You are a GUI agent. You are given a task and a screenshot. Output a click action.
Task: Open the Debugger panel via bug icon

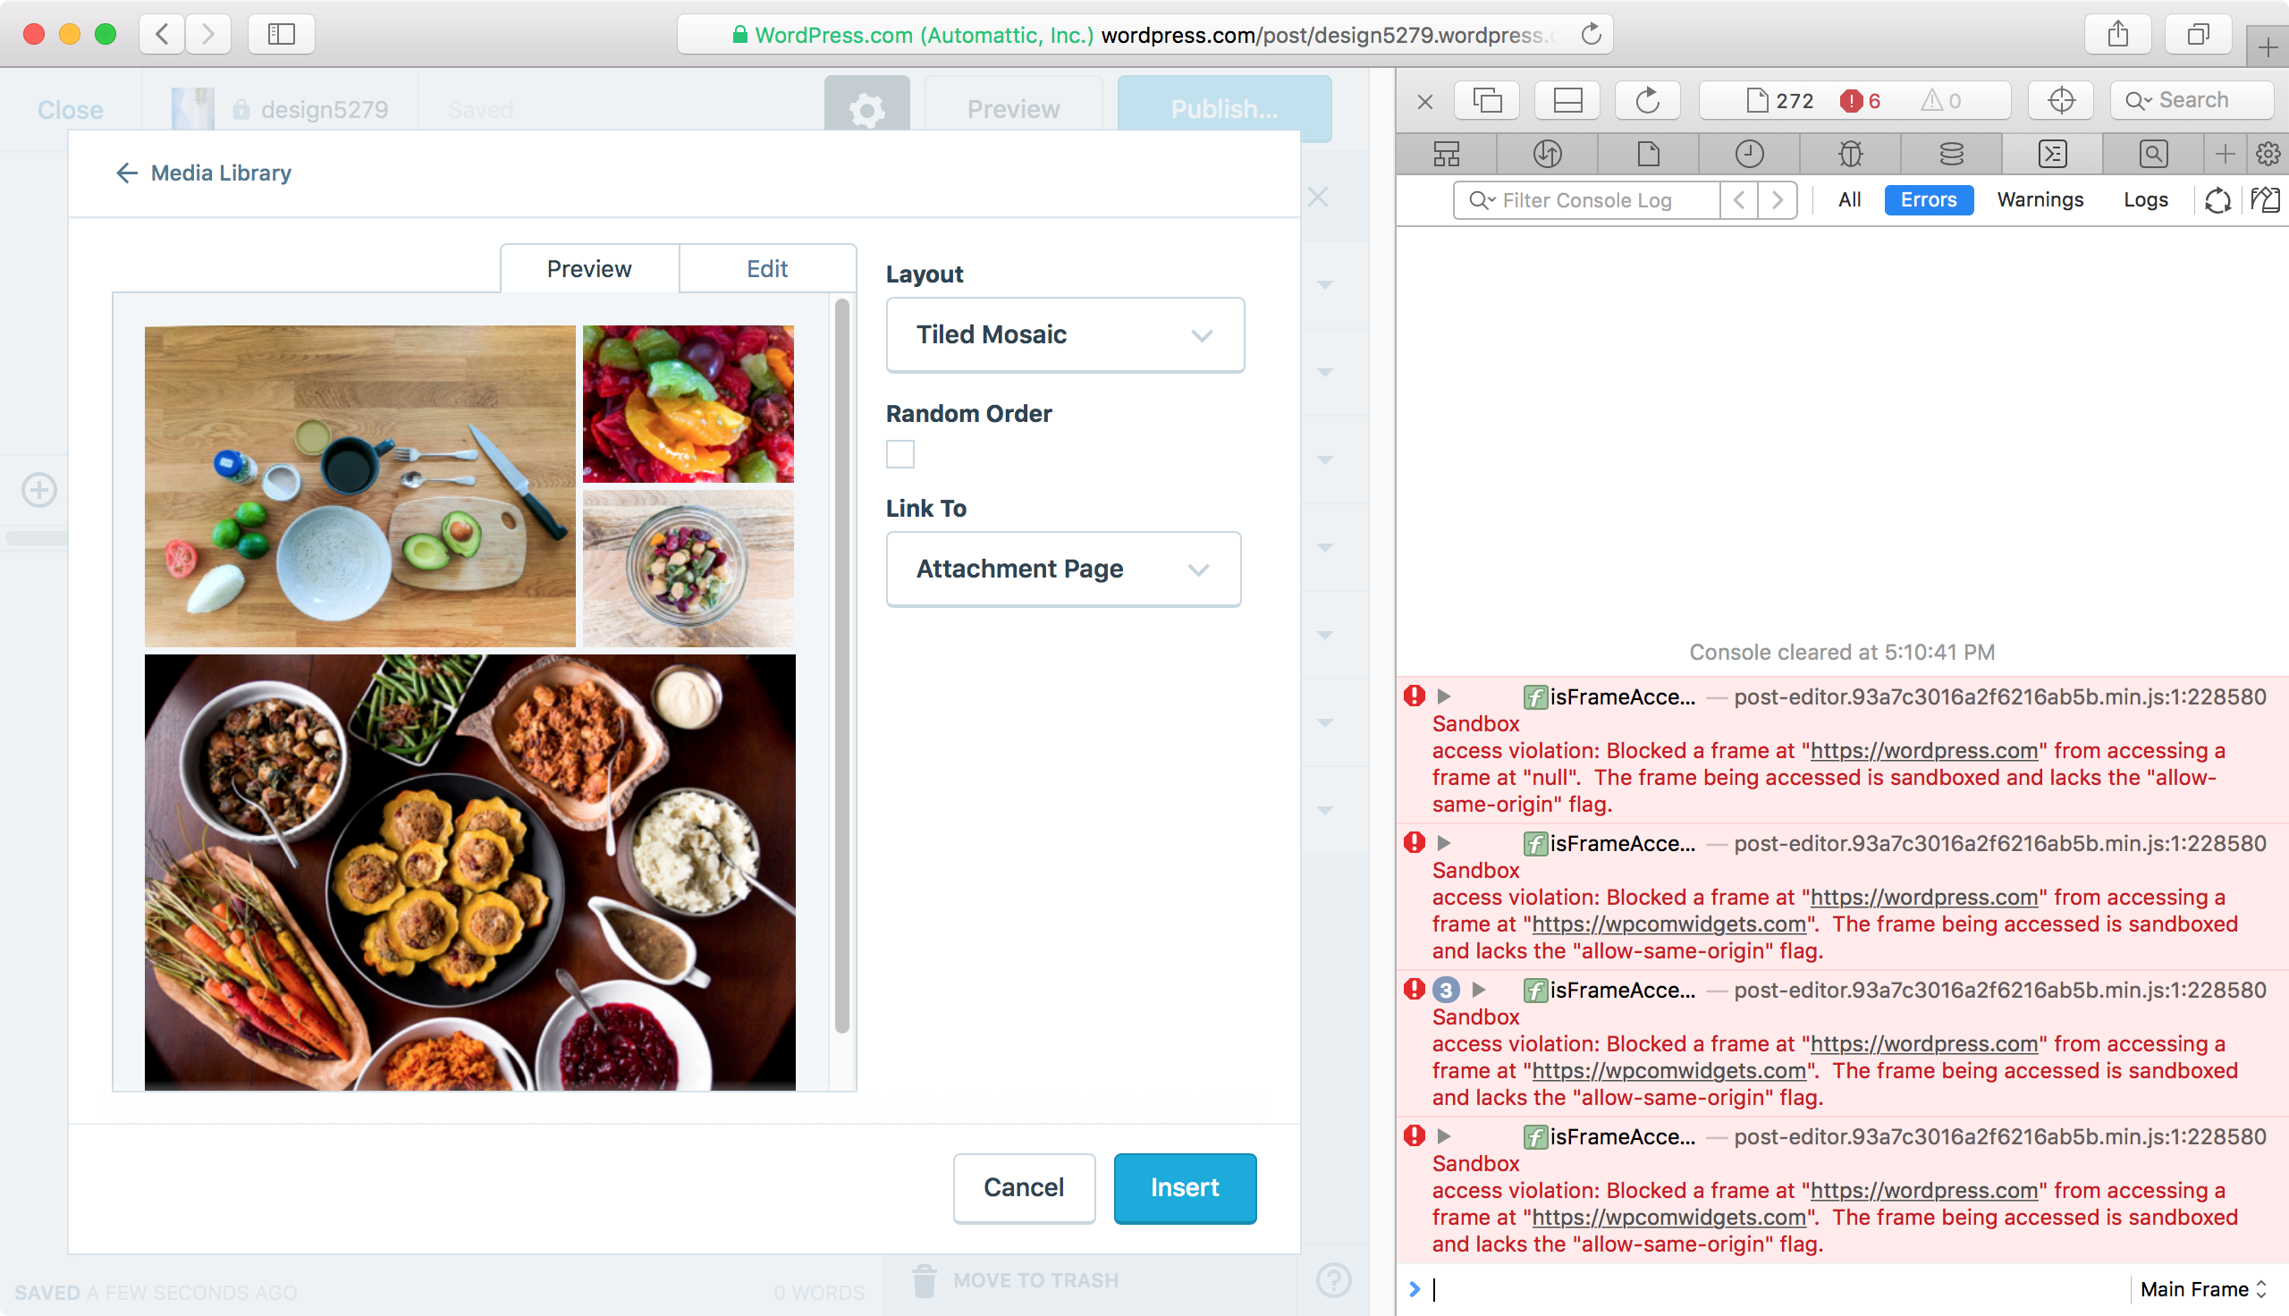point(1849,154)
